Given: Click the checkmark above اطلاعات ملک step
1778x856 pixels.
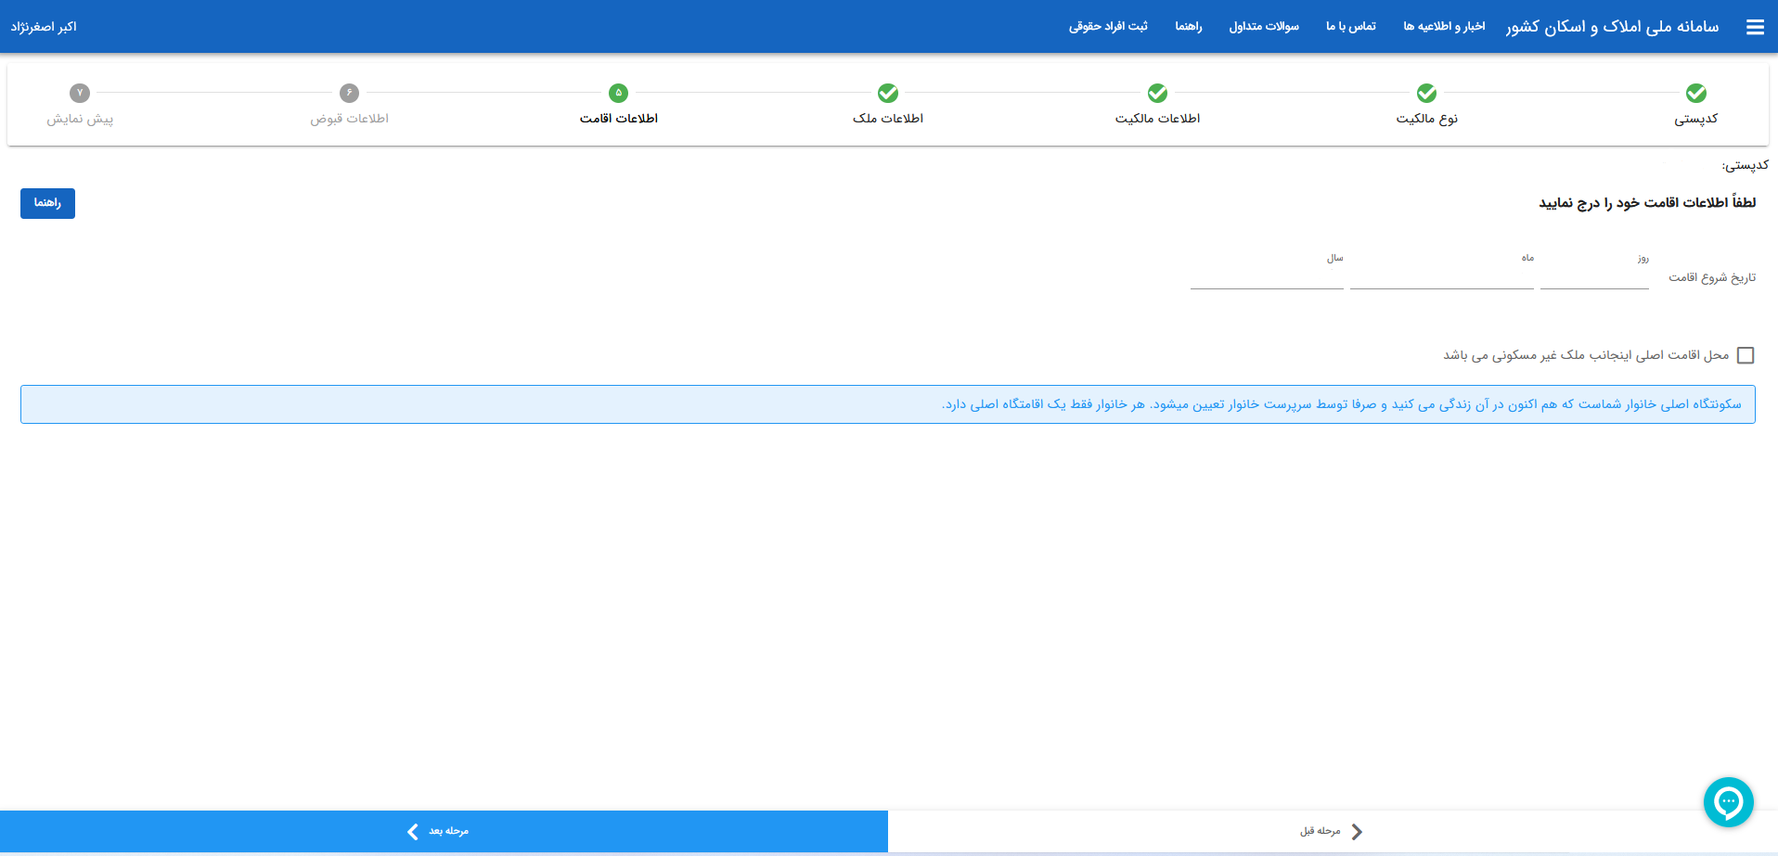Looking at the screenshot, I should 888,93.
